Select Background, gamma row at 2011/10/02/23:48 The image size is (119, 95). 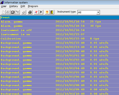[60, 47]
